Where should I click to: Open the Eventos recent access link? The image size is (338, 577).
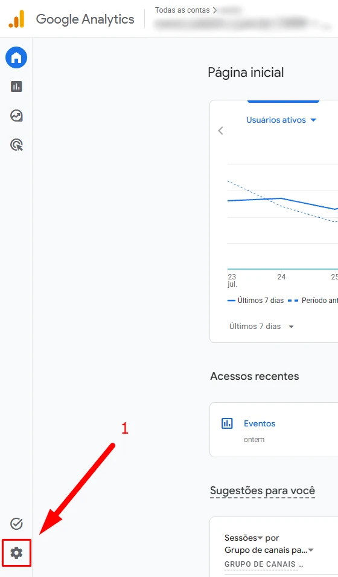coord(260,423)
